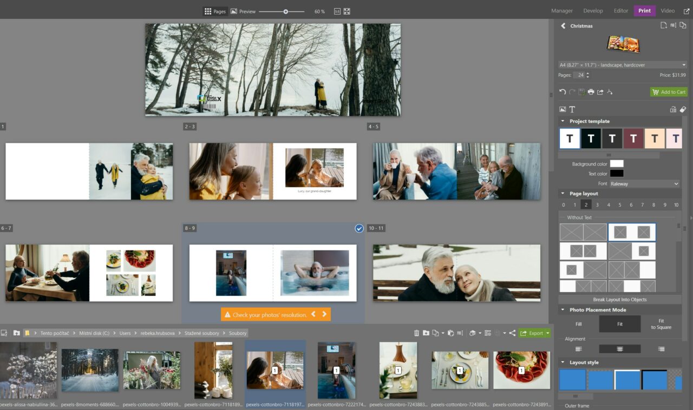Set photo placement to Fill
The width and height of the screenshot is (693, 410).
[579, 324]
